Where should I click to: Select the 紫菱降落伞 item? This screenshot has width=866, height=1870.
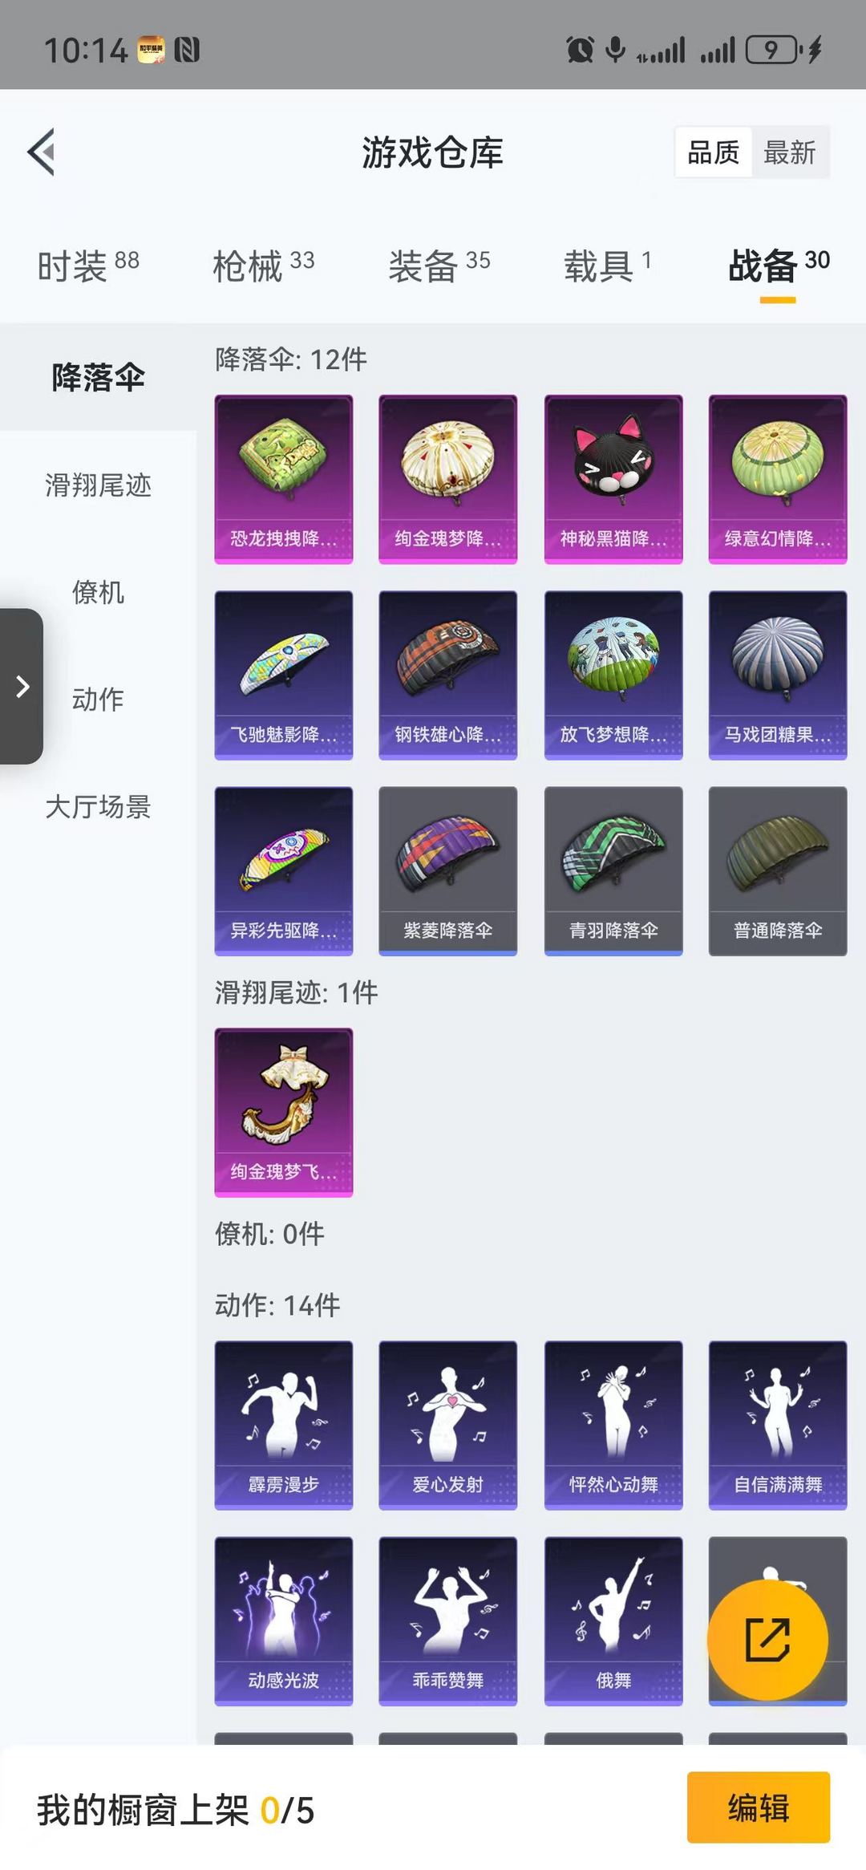tap(448, 870)
